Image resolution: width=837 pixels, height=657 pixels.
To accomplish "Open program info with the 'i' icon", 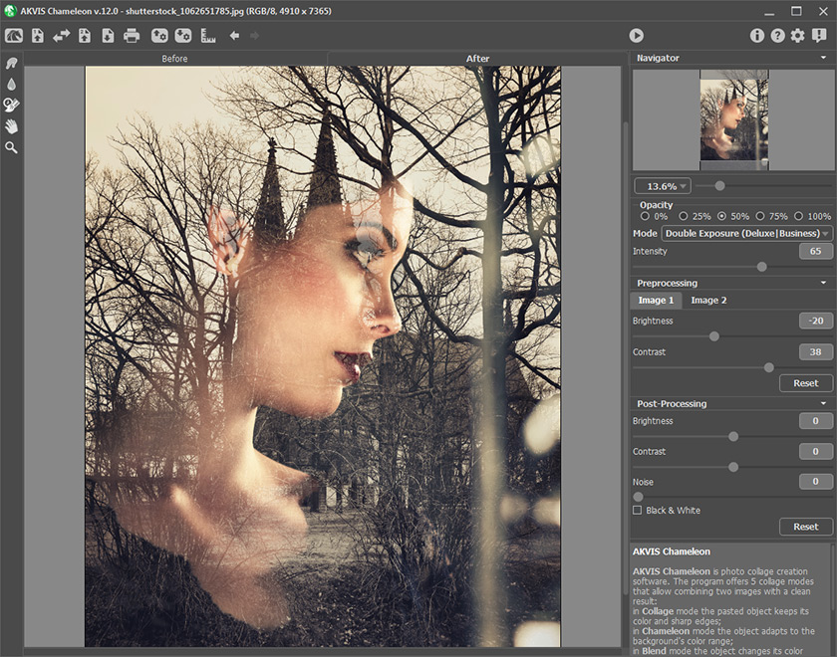I will [757, 36].
